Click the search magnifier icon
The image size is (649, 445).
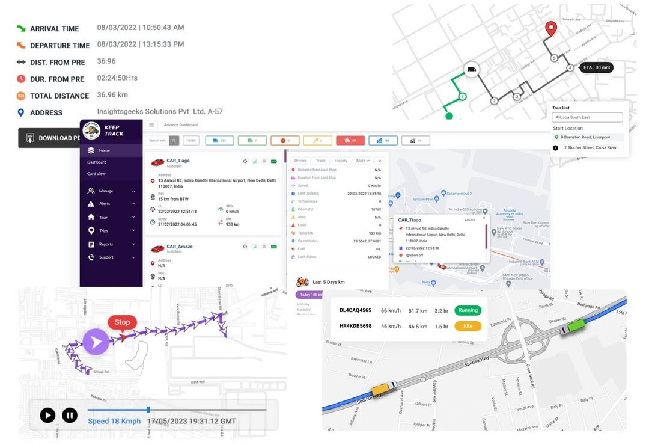174,140
